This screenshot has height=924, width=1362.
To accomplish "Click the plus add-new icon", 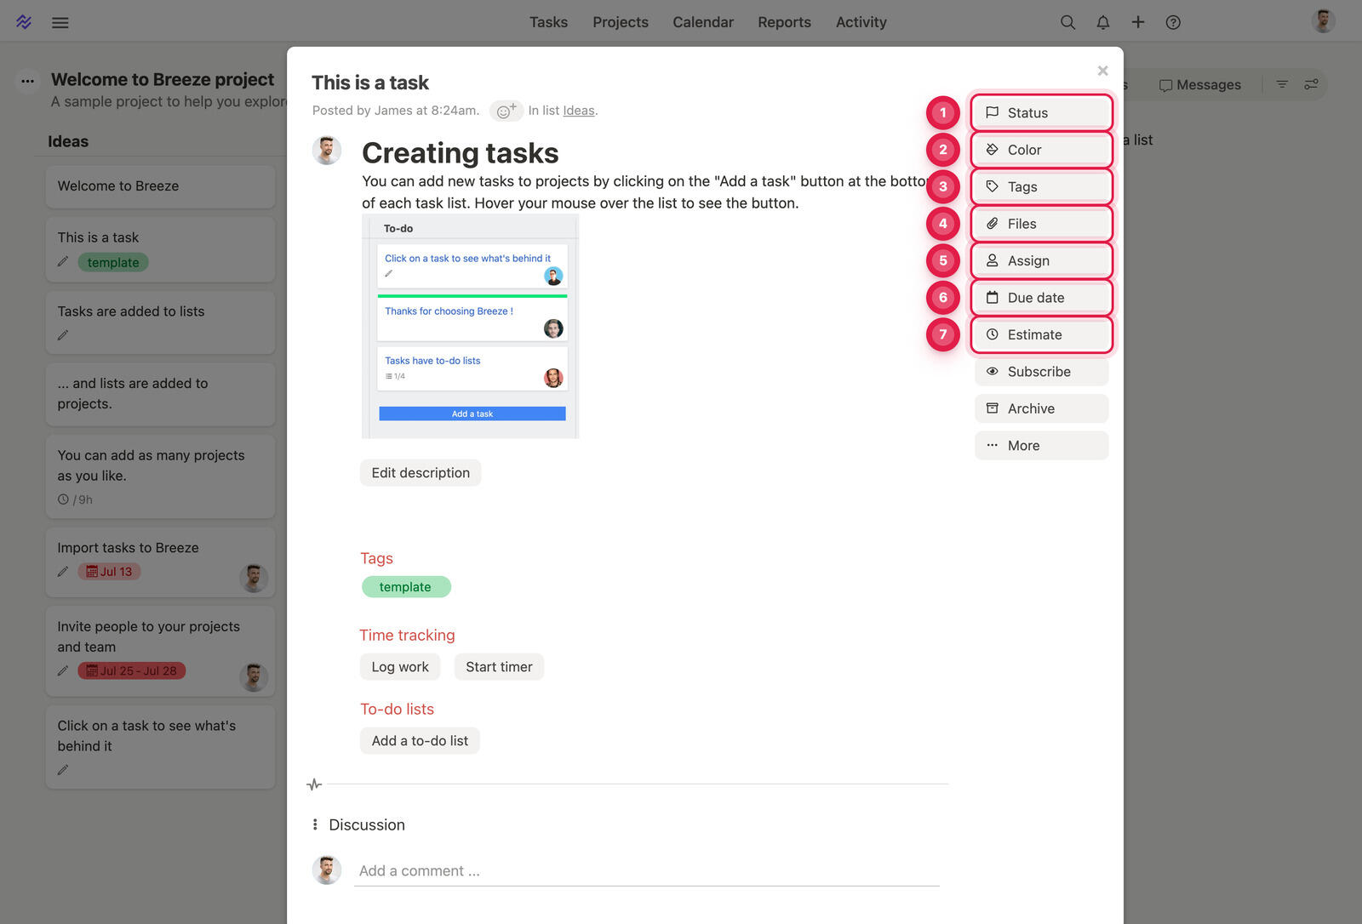I will (x=1138, y=22).
